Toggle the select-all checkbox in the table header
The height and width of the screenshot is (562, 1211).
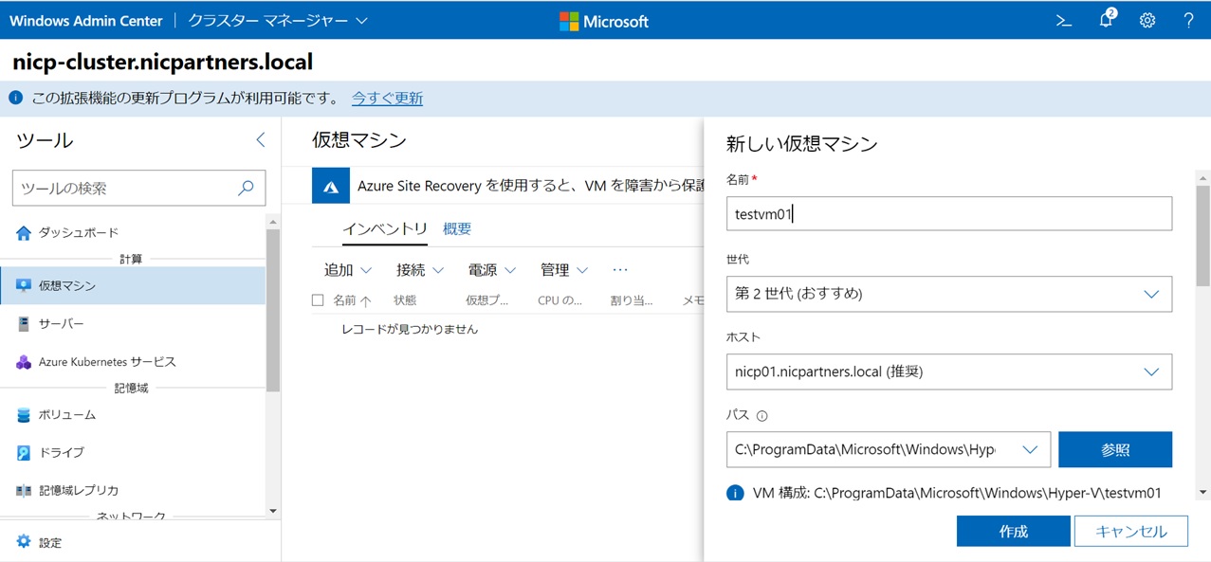pyautogui.click(x=318, y=300)
